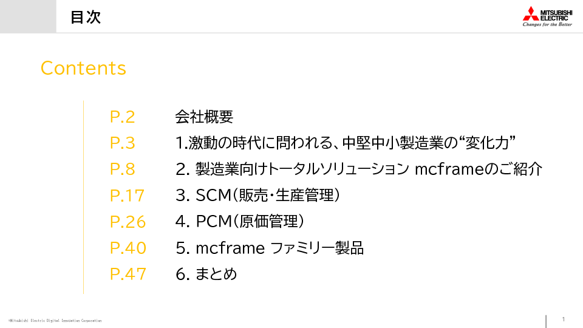
Task: Click the Mitsubishi three-diamond logo
Action: click(531, 14)
